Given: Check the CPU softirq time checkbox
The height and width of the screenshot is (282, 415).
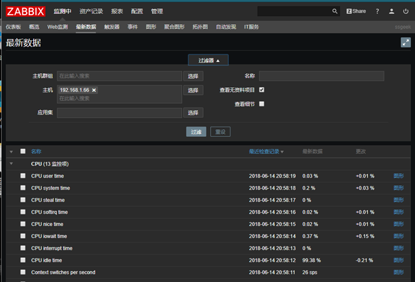Looking at the screenshot, I should (x=23, y=212).
